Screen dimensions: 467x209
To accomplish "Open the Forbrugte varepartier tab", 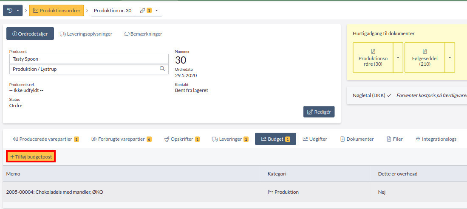I will tap(122, 139).
